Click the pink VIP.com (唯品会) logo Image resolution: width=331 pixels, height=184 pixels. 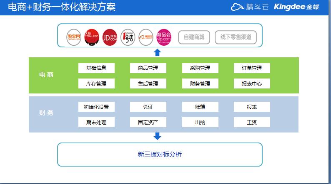pos(164,37)
